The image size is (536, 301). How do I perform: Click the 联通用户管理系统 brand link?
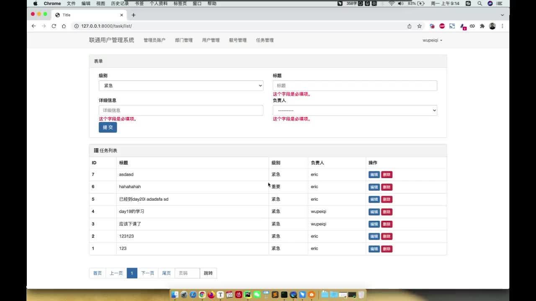(112, 40)
